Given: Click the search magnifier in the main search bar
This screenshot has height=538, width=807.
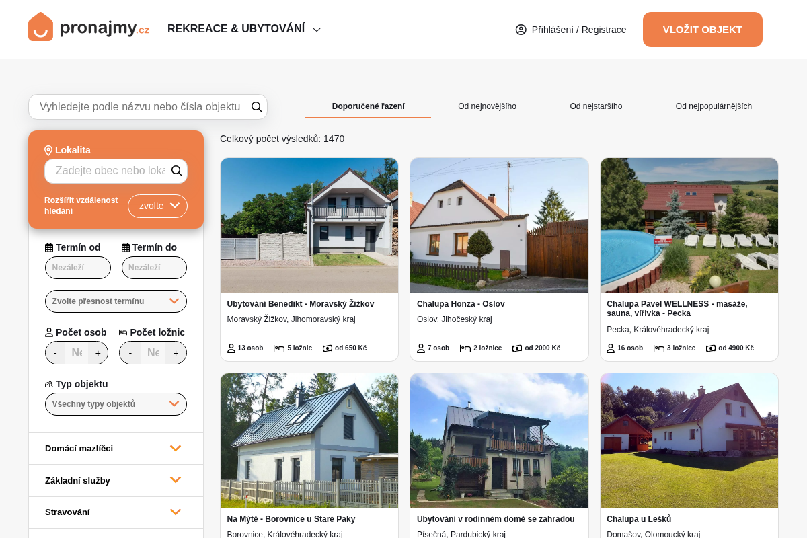Looking at the screenshot, I should tap(257, 107).
